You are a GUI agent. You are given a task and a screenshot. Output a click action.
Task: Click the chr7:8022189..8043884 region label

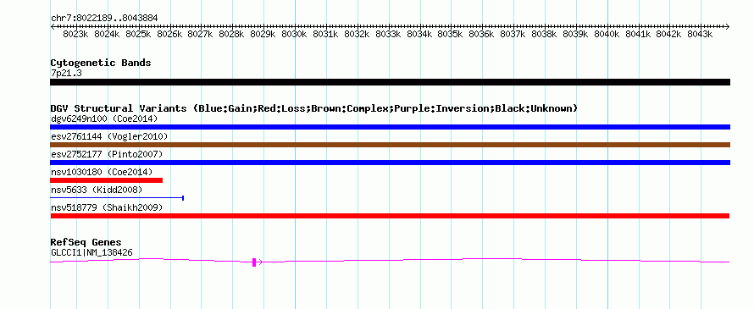click(x=104, y=19)
